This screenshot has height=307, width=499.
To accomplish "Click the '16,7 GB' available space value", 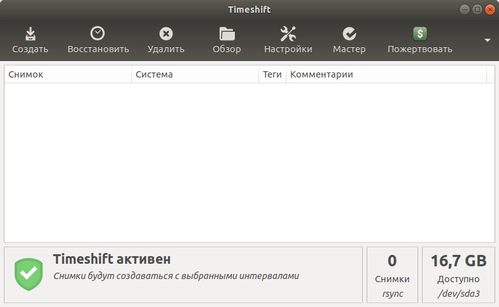I will click(x=458, y=261).
